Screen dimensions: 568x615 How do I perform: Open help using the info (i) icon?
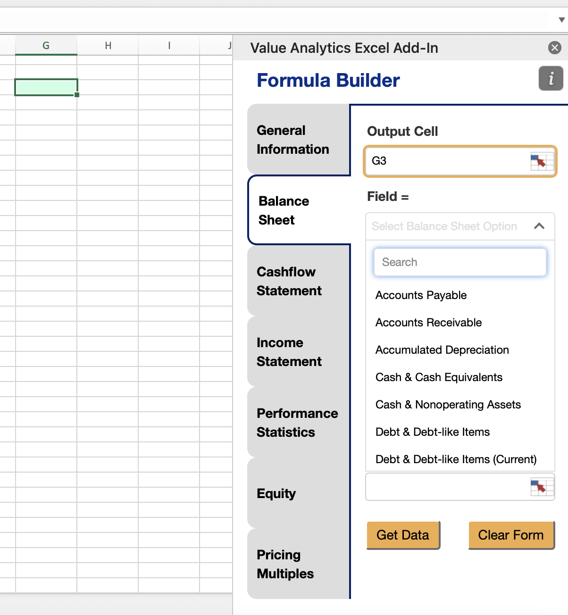[551, 78]
